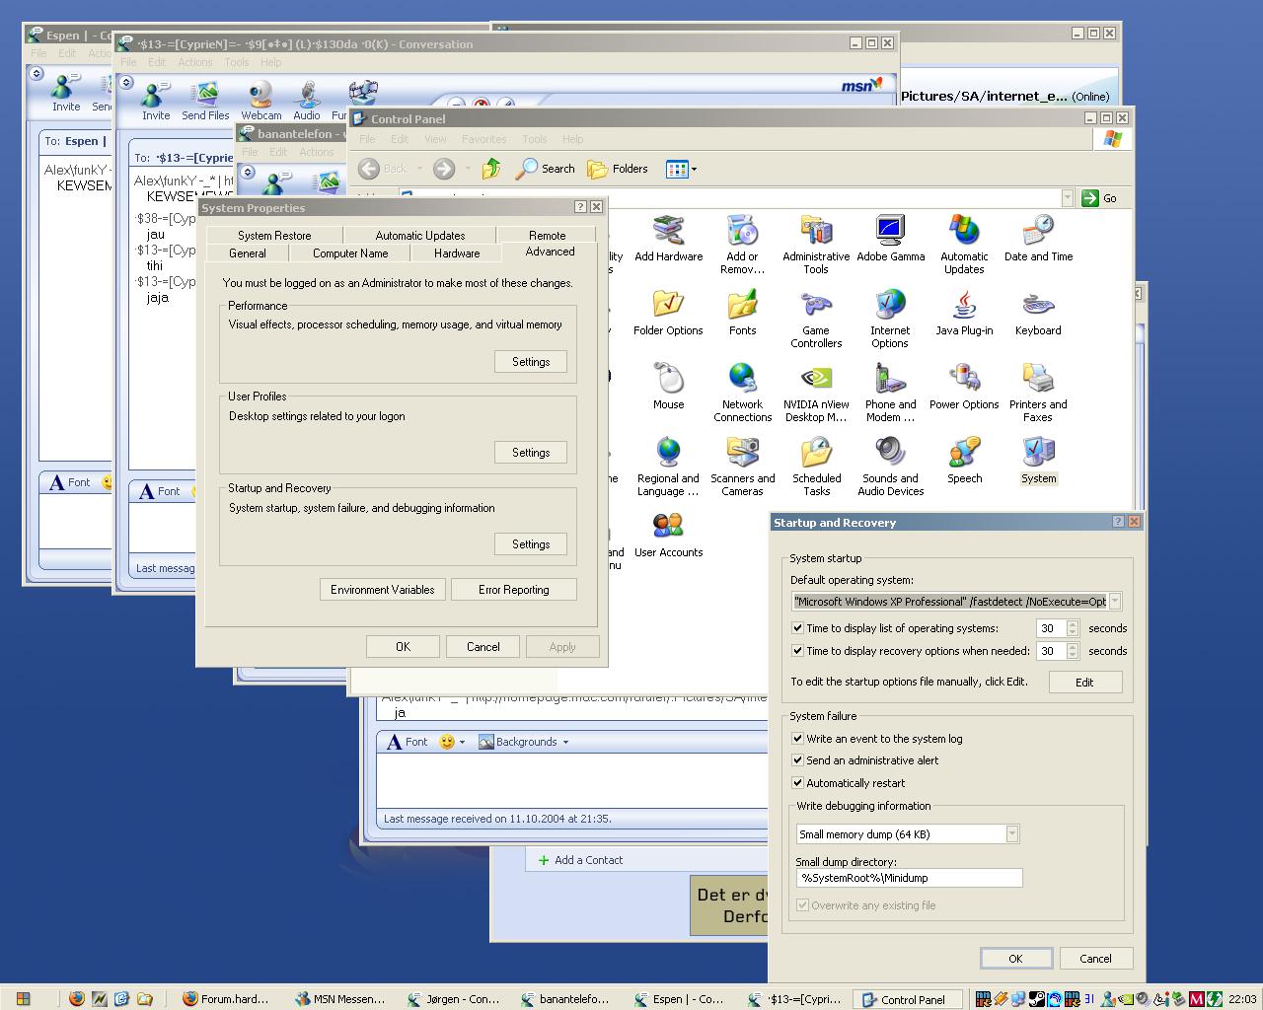The height and width of the screenshot is (1010, 1263).
Task: Expand the Views dropdown in Control Panel toolbar
Action: pyautogui.click(x=694, y=170)
